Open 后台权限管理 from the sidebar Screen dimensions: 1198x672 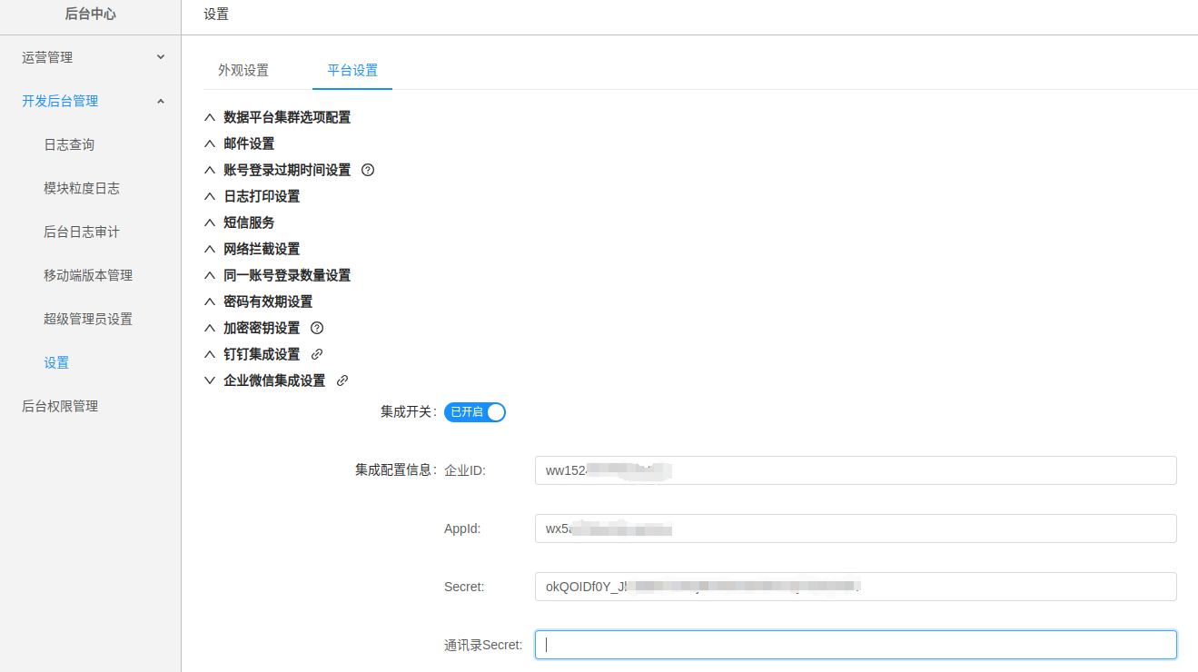pos(60,406)
